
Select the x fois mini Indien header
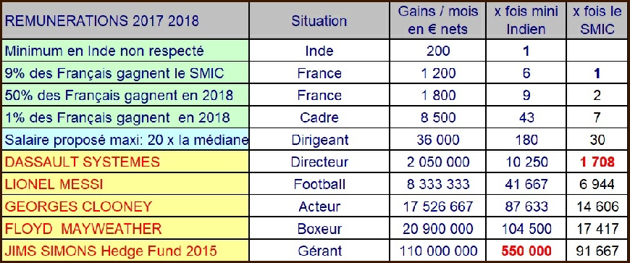pyautogui.click(x=526, y=20)
